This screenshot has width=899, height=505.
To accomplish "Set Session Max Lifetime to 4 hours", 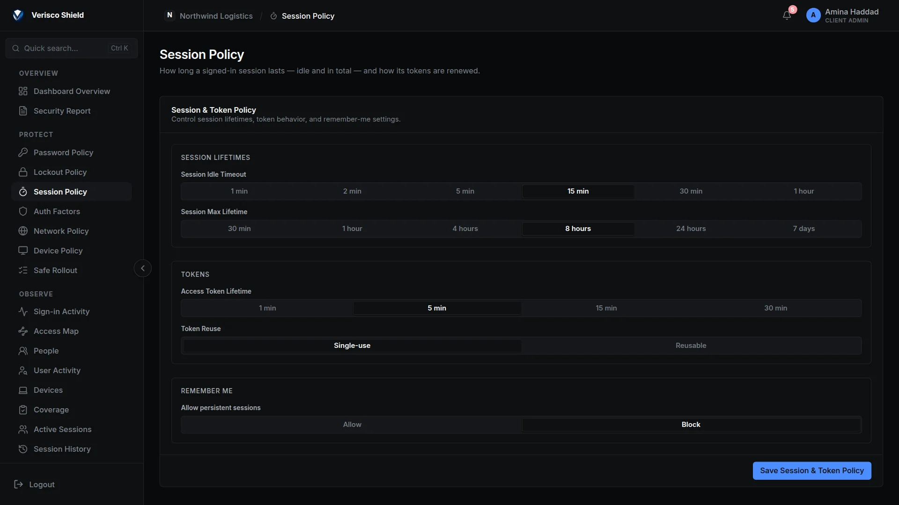I will (x=465, y=229).
